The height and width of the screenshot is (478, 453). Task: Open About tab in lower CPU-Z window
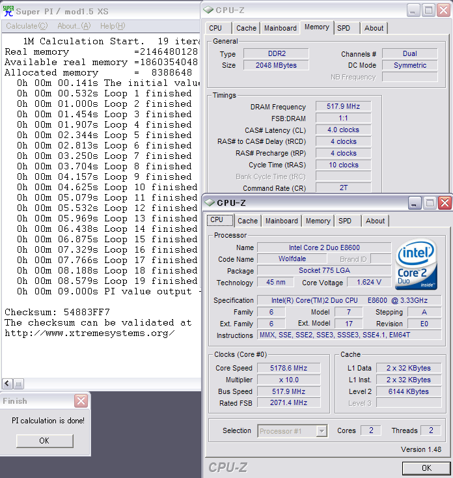[x=375, y=221]
